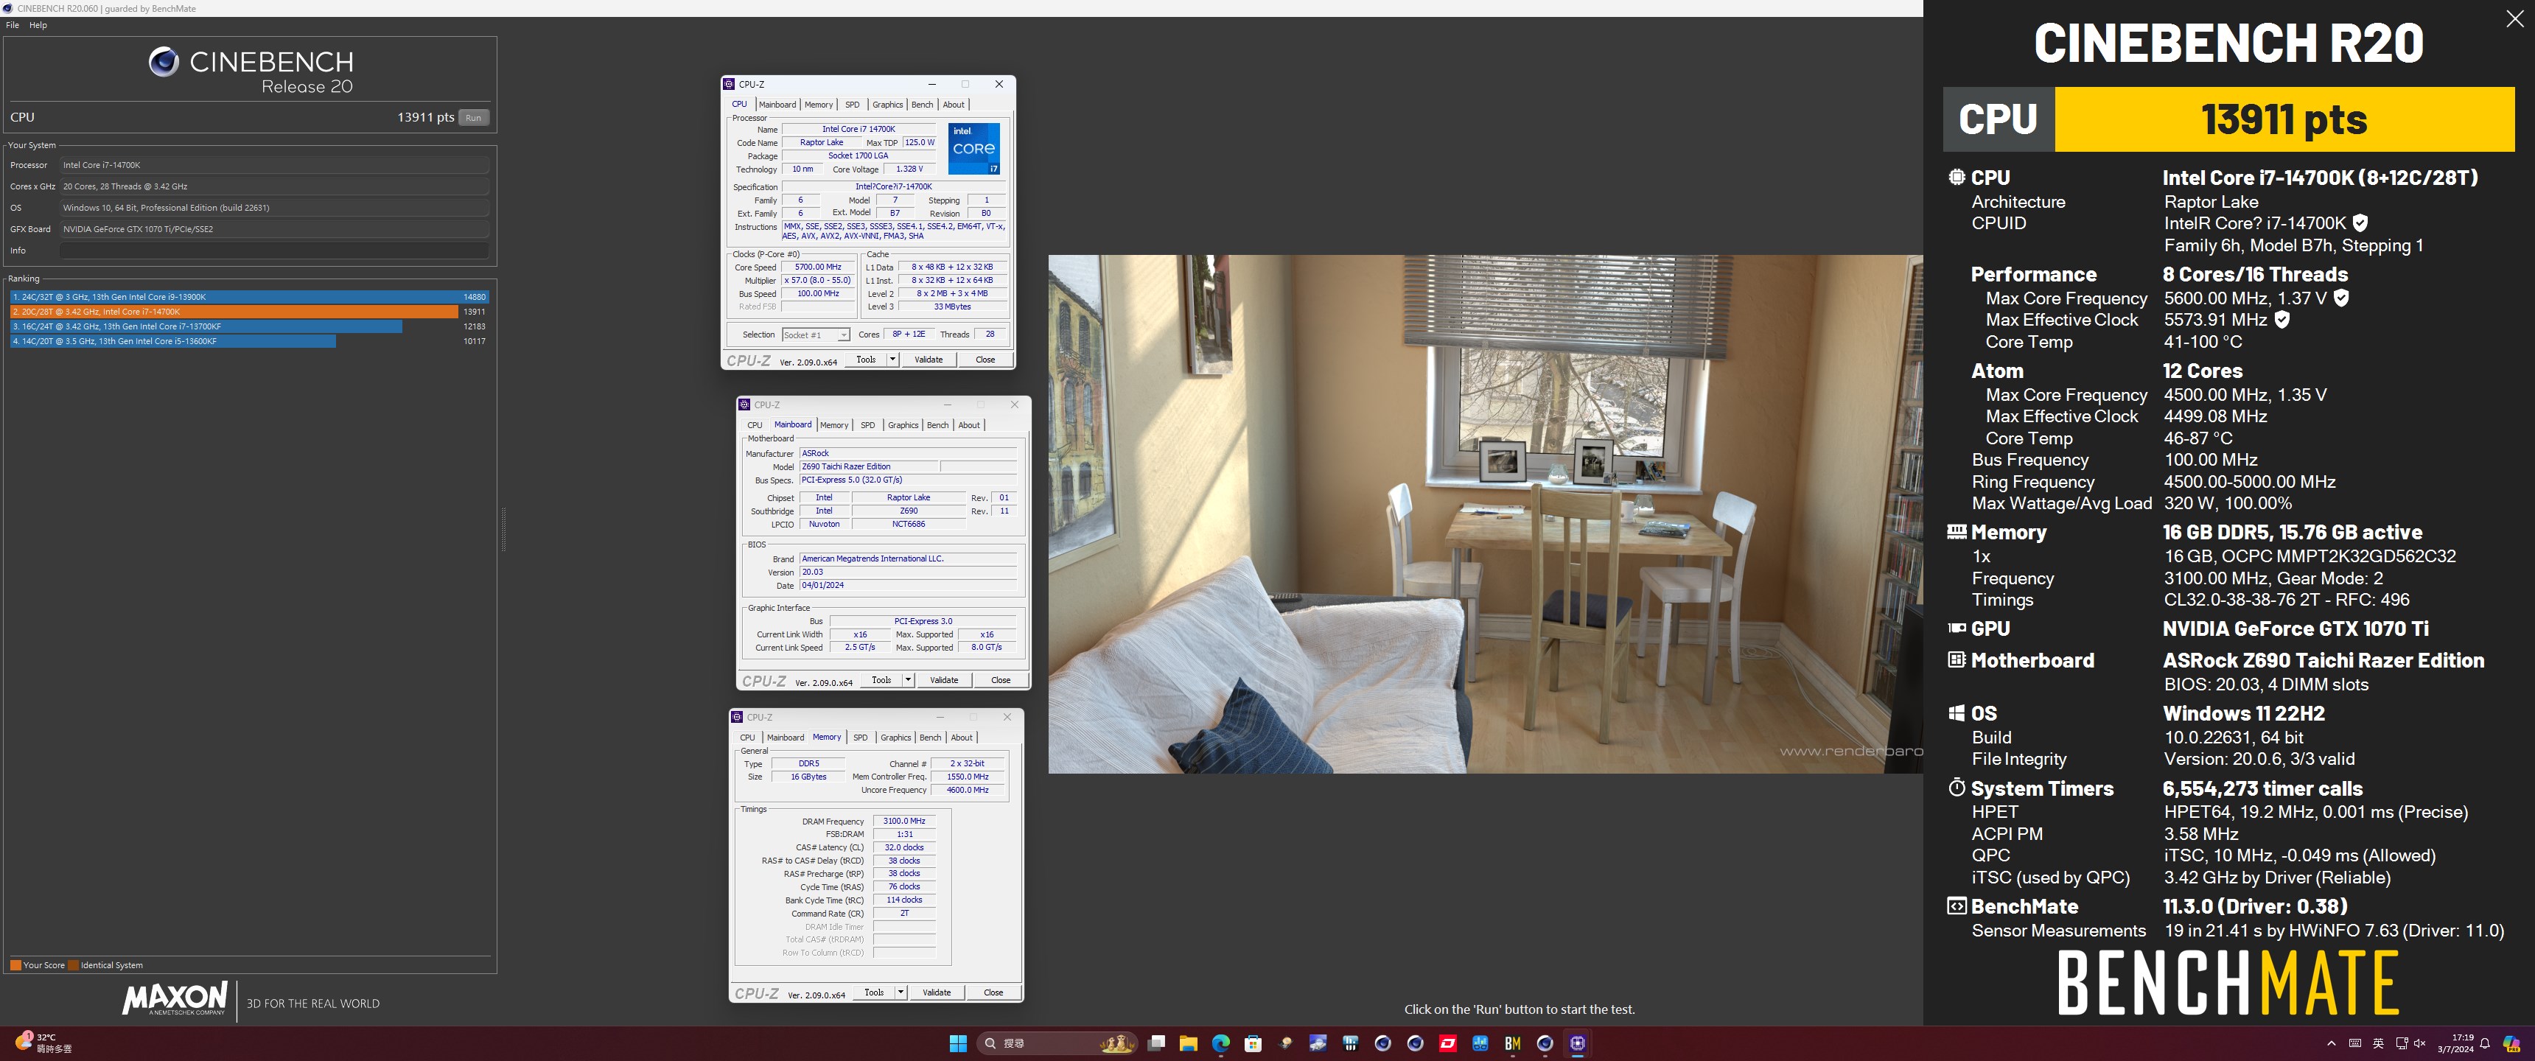Screen dimensions: 2535x1061
Task: Select ranking row Core i7-14700K 13911
Action: point(249,312)
